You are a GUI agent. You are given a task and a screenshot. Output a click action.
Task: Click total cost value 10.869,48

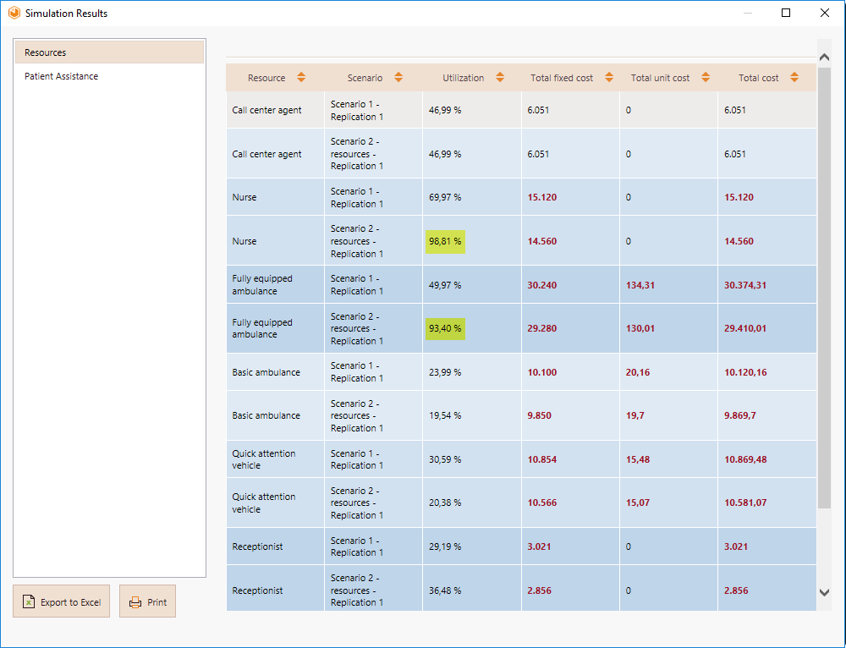coord(745,459)
